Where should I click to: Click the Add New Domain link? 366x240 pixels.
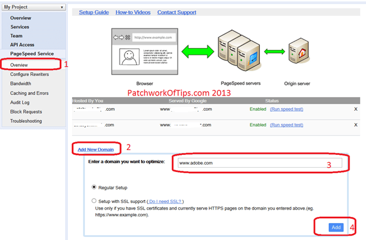pos(96,149)
